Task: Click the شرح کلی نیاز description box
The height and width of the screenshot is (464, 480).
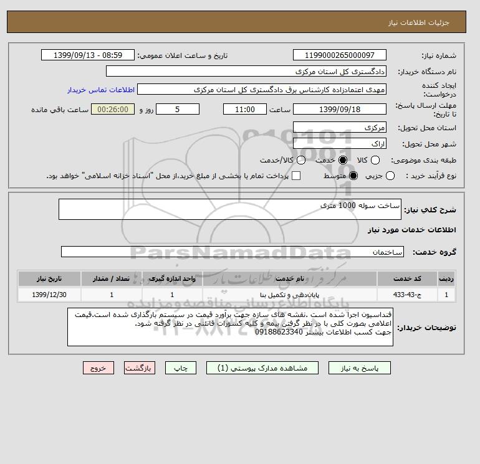Action: point(230,209)
